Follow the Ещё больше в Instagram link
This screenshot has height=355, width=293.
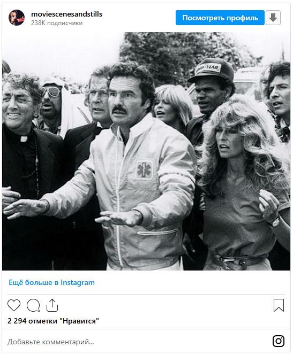click(51, 282)
